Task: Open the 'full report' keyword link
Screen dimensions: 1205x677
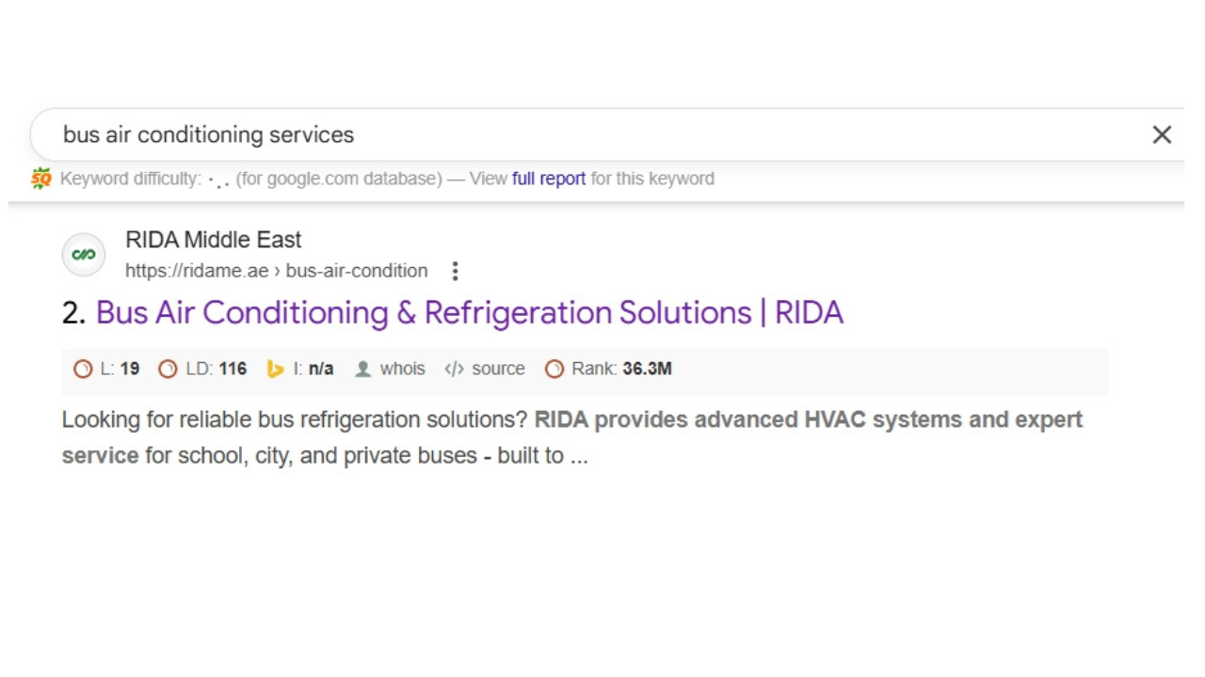Action: (549, 179)
